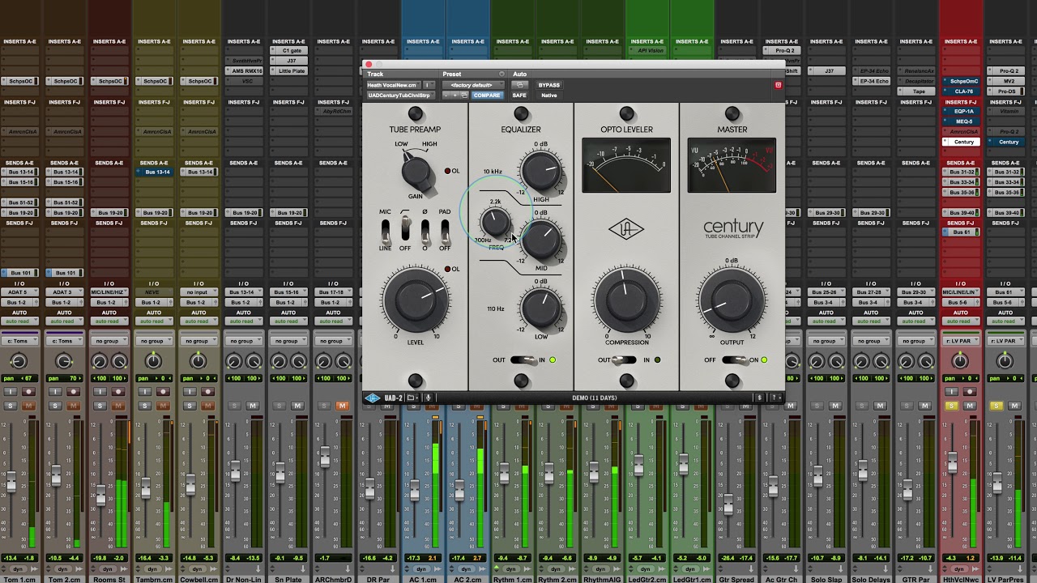Enable input monitoring on Cowbell.cm
This screenshot has height=583, width=1037.
point(190,392)
